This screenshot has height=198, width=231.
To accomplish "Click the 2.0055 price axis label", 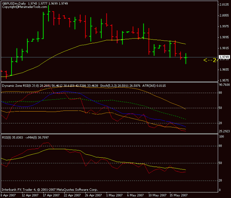I will (224, 16).
